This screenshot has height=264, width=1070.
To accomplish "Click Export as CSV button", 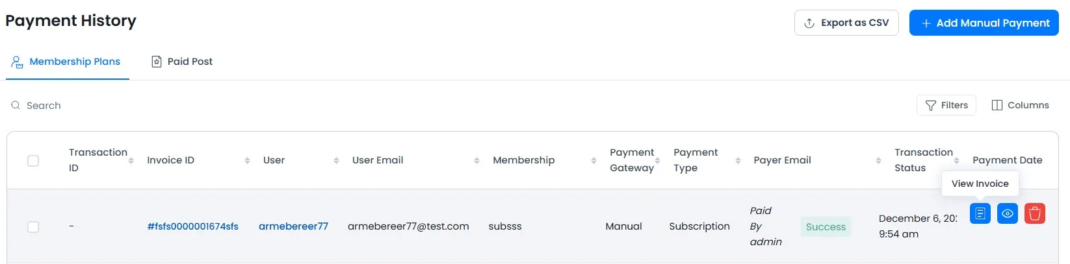I will click(846, 23).
